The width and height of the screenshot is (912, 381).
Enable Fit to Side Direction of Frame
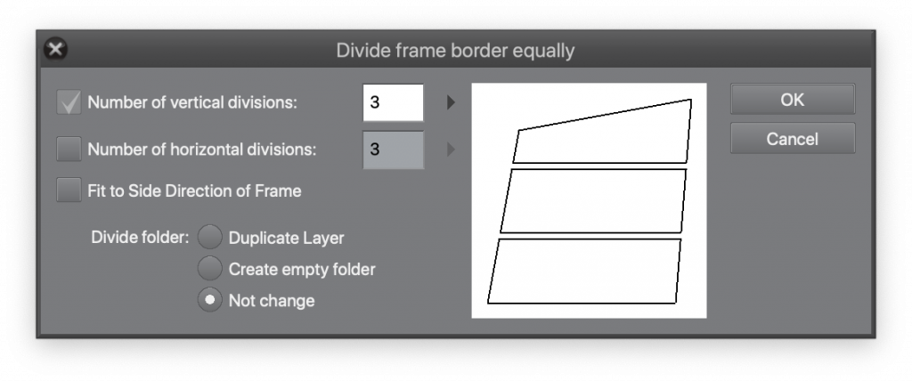pyautogui.click(x=69, y=190)
